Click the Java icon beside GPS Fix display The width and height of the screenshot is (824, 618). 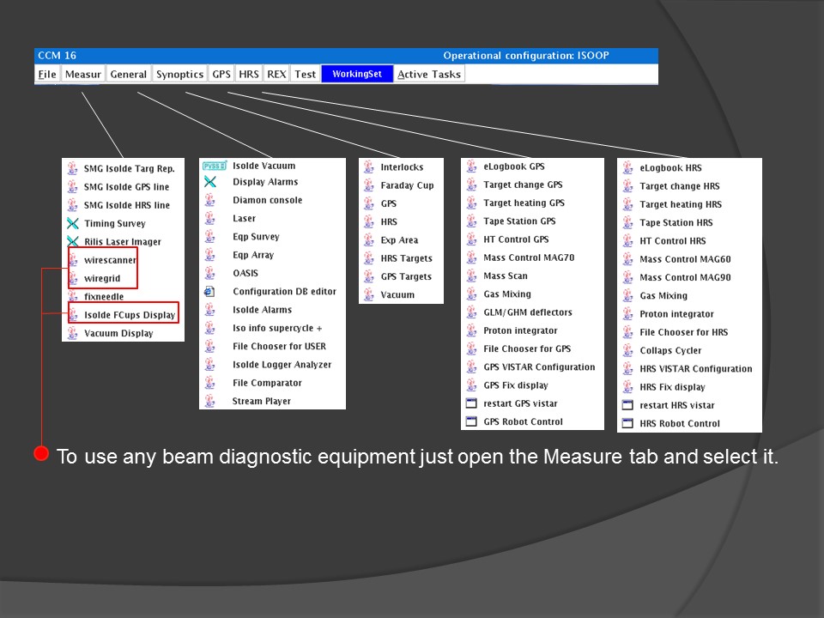(471, 385)
